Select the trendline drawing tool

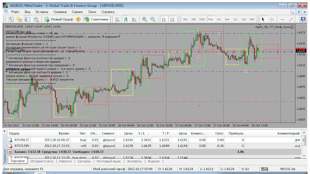291,19
